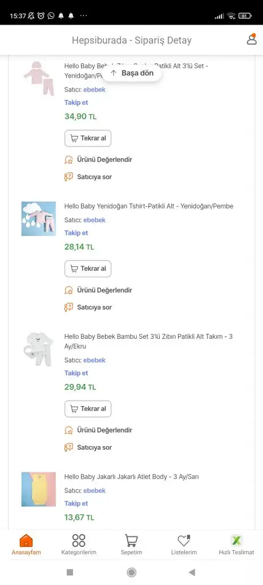
Task: Tap Tekrar al for the 28,14 TL item
Action: tap(88, 269)
